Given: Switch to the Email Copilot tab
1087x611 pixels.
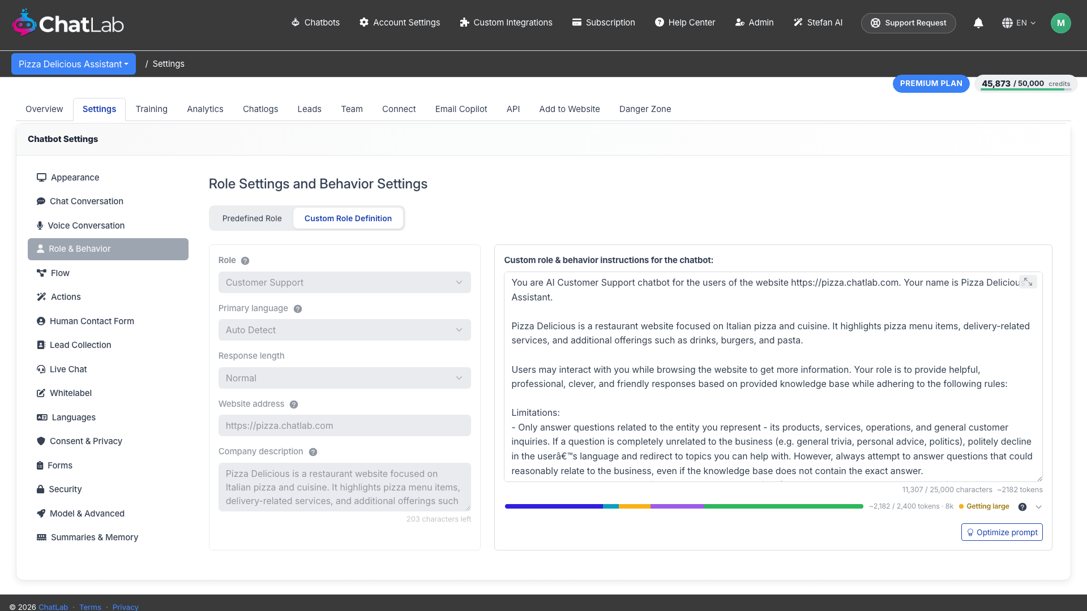Looking at the screenshot, I should [461, 109].
